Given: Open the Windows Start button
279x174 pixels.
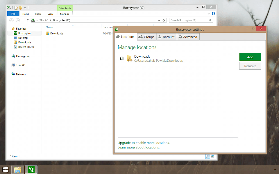Looking at the screenshot, I should pos(5,170).
